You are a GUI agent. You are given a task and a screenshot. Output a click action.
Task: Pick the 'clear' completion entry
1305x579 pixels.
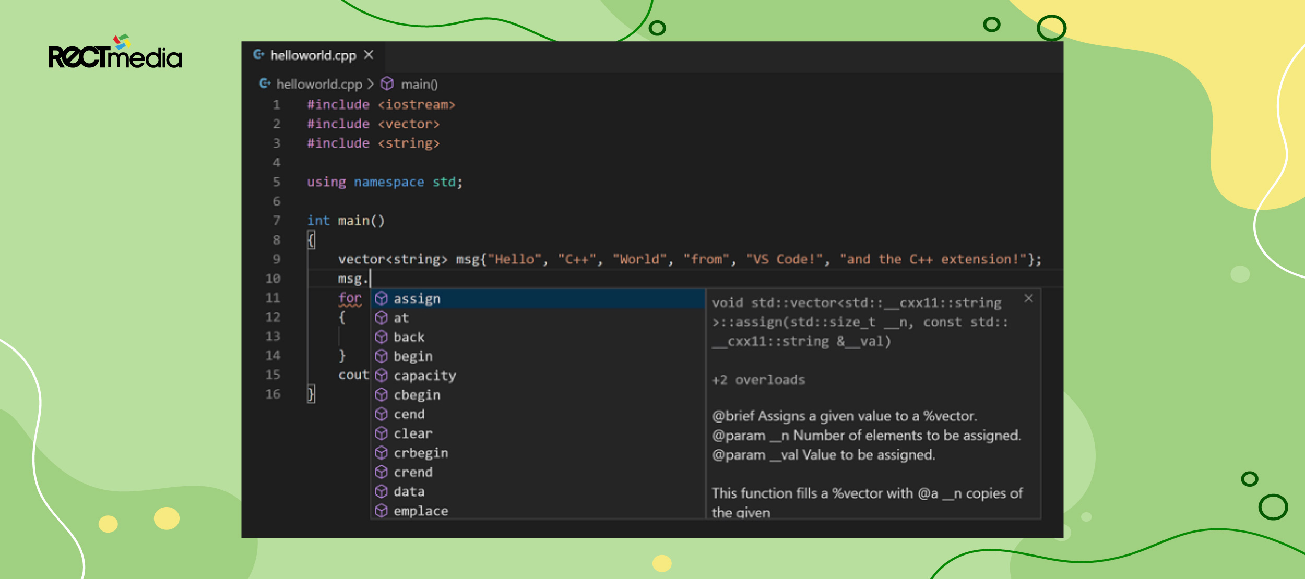tap(538, 433)
